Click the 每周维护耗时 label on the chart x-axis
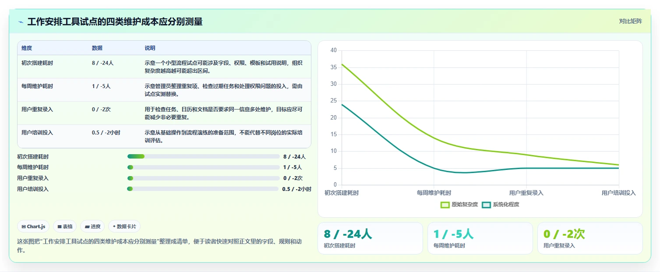The height and width of the screenshot is (272, 660). (434, 193)
